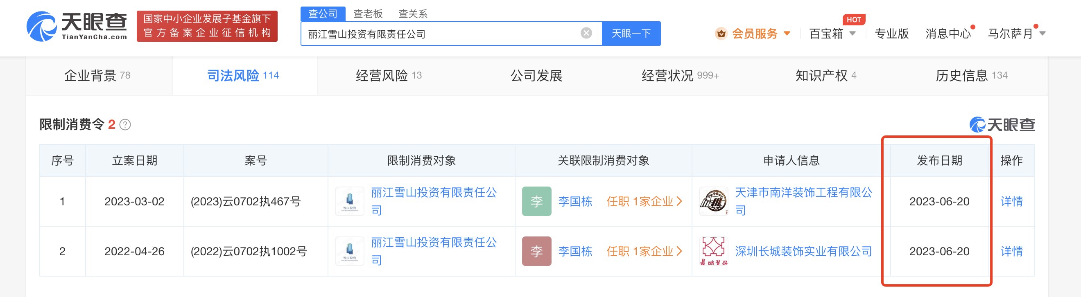Open the 经营状况 999+ tab

point(680,76)
